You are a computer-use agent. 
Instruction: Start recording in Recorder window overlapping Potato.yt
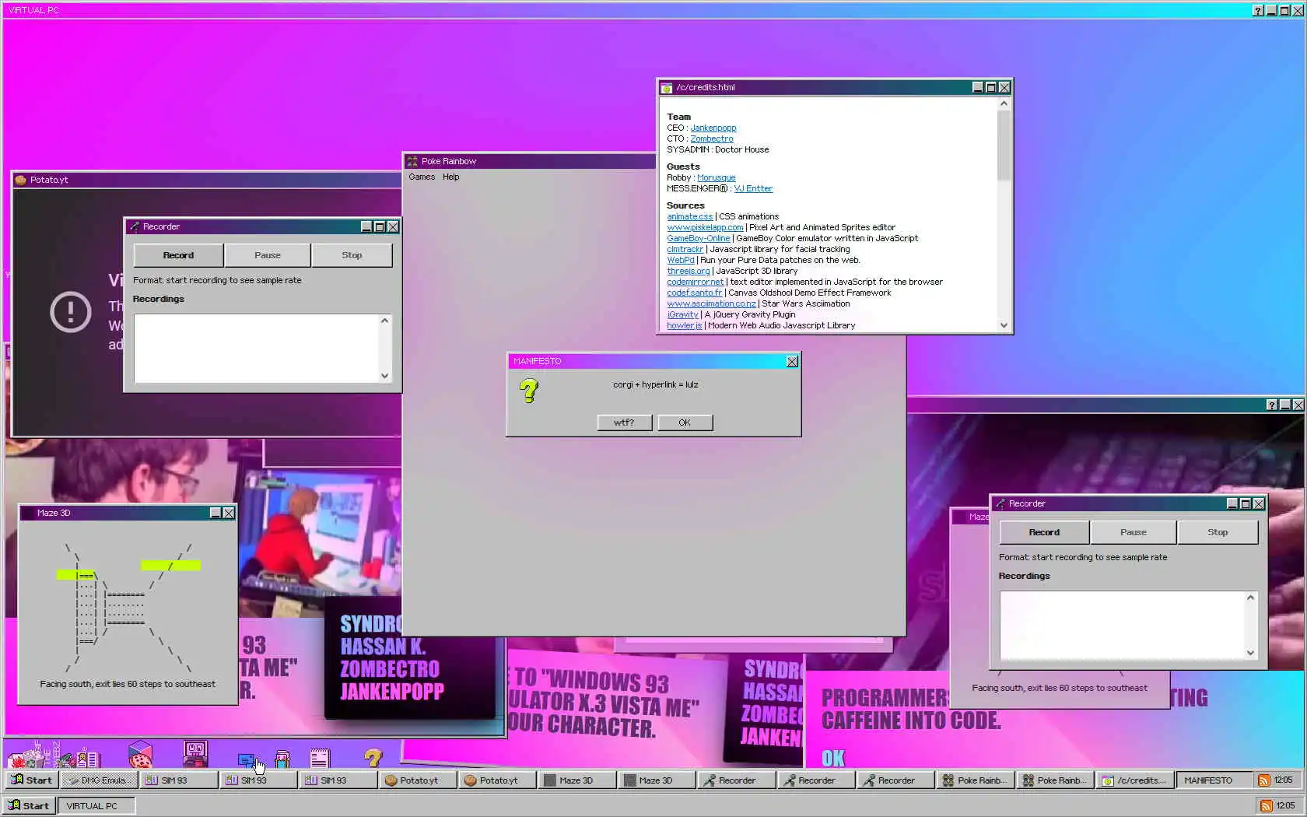pyautogui.click(x=178, y=255)
